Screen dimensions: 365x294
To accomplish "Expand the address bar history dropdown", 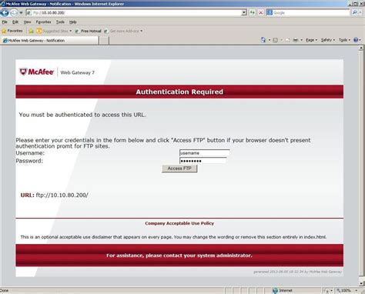I will click(244, 12).
